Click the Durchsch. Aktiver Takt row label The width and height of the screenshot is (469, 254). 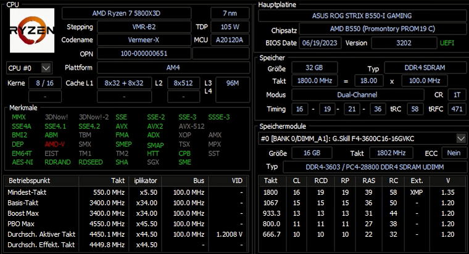41,234
